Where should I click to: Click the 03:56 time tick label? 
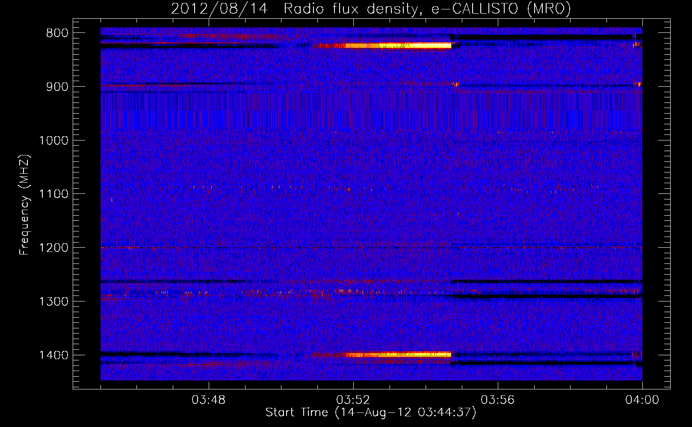498,400
